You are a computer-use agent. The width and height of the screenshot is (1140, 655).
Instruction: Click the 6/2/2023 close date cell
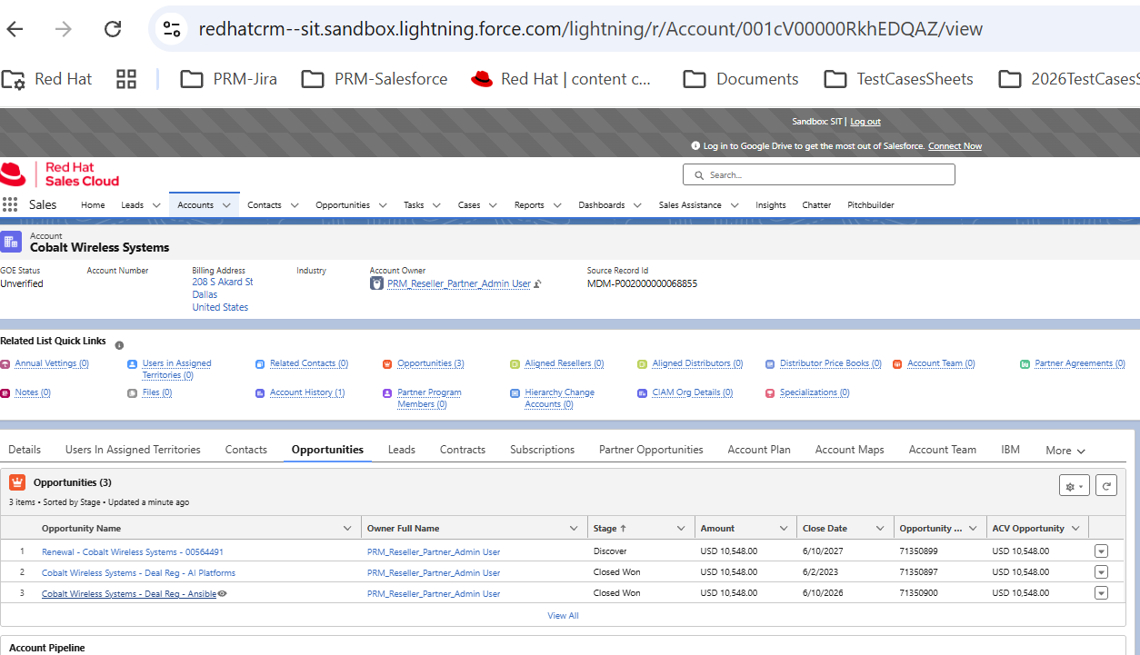(x=820, y=572)
